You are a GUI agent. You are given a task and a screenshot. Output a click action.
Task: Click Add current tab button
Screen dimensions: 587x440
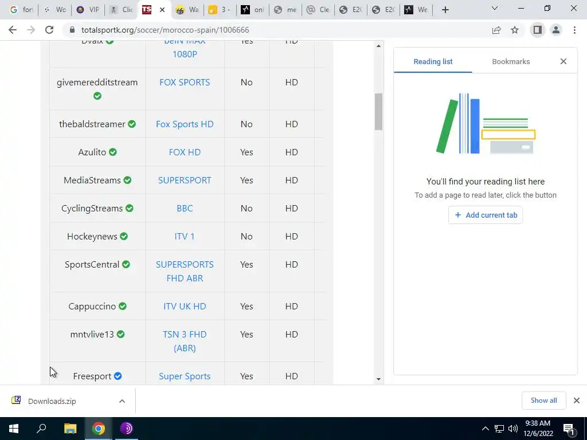(x=485, y=215)
